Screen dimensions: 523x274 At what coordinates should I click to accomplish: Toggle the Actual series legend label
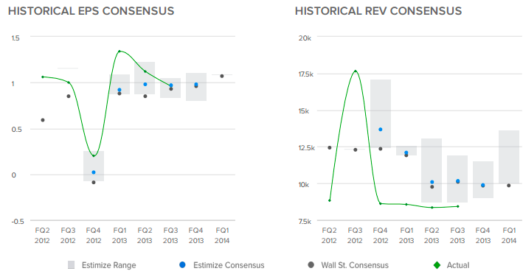point(458,265)
